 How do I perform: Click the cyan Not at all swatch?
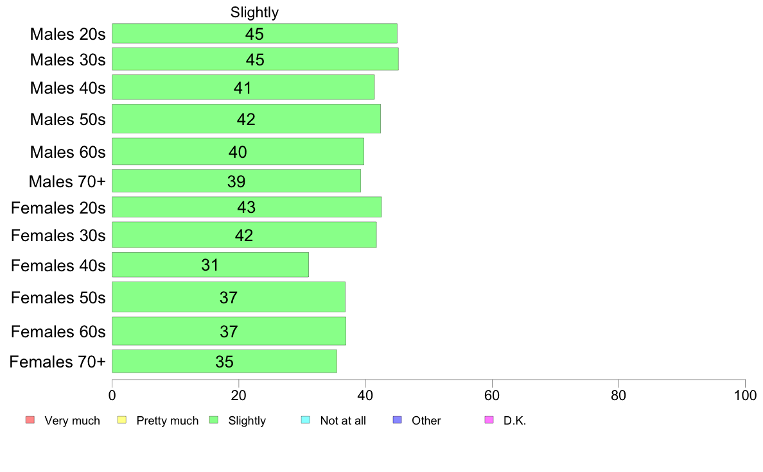(306, 420)
